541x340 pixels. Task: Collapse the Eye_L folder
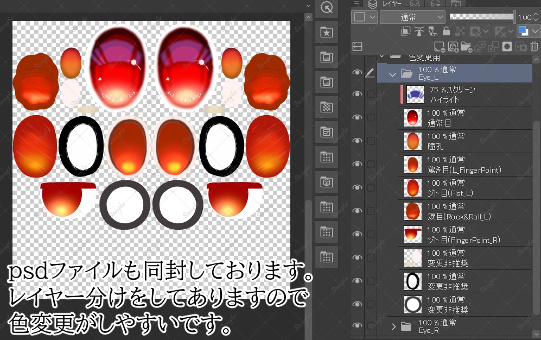coord(392,73)
